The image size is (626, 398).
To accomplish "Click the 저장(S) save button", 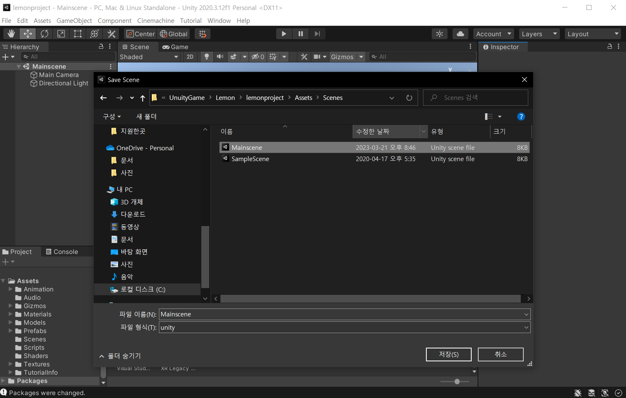I will coord(449,354).
